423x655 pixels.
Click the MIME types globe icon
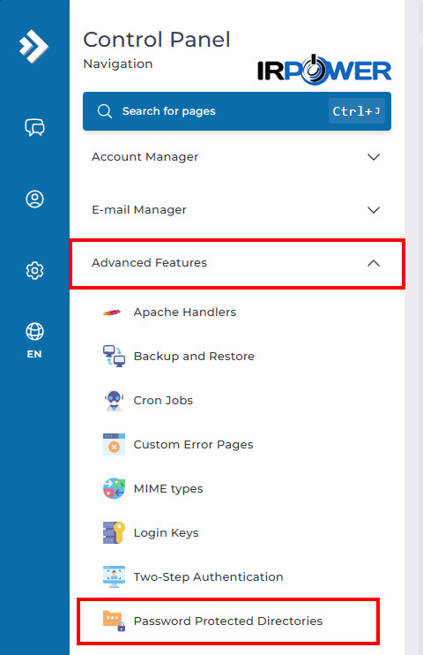[114, 488]
